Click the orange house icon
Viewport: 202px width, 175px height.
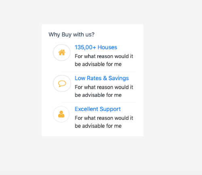[62, 52]
